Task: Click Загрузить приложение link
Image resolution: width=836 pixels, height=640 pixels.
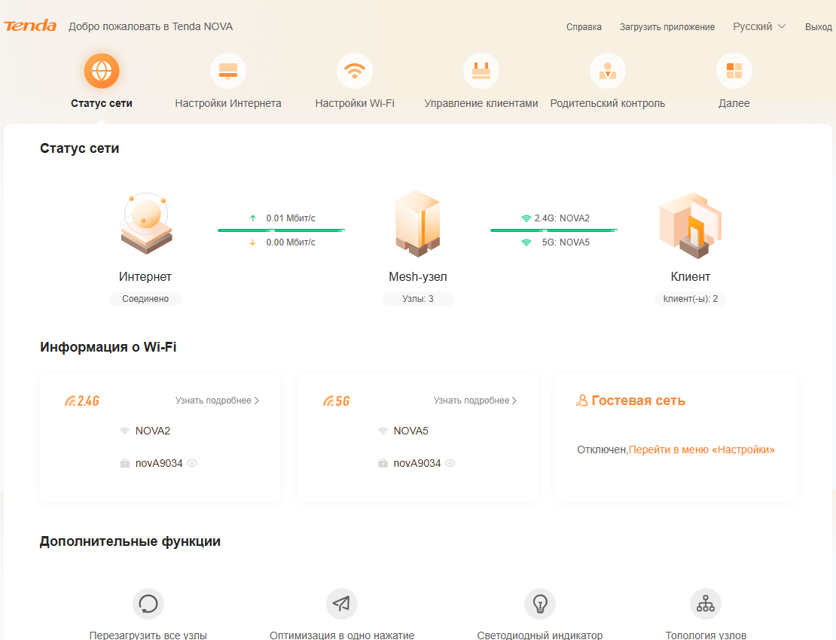Action: (x=667, y=26)
